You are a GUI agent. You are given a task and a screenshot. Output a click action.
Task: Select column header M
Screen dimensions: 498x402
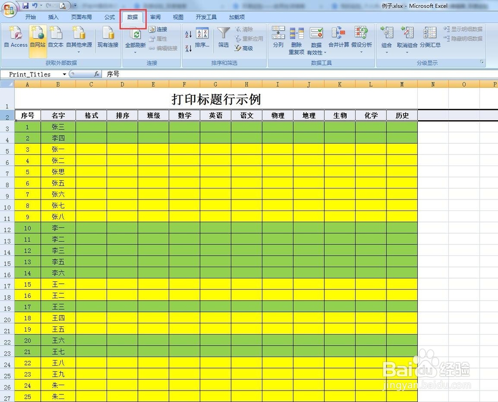pos(402,84)
